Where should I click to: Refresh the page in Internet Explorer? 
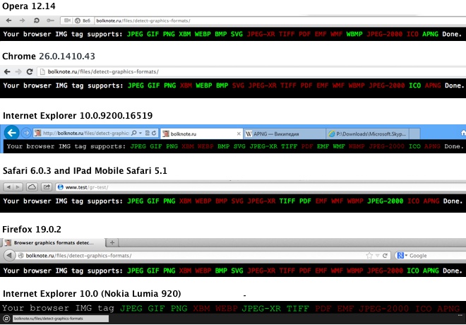click(154, 133)
